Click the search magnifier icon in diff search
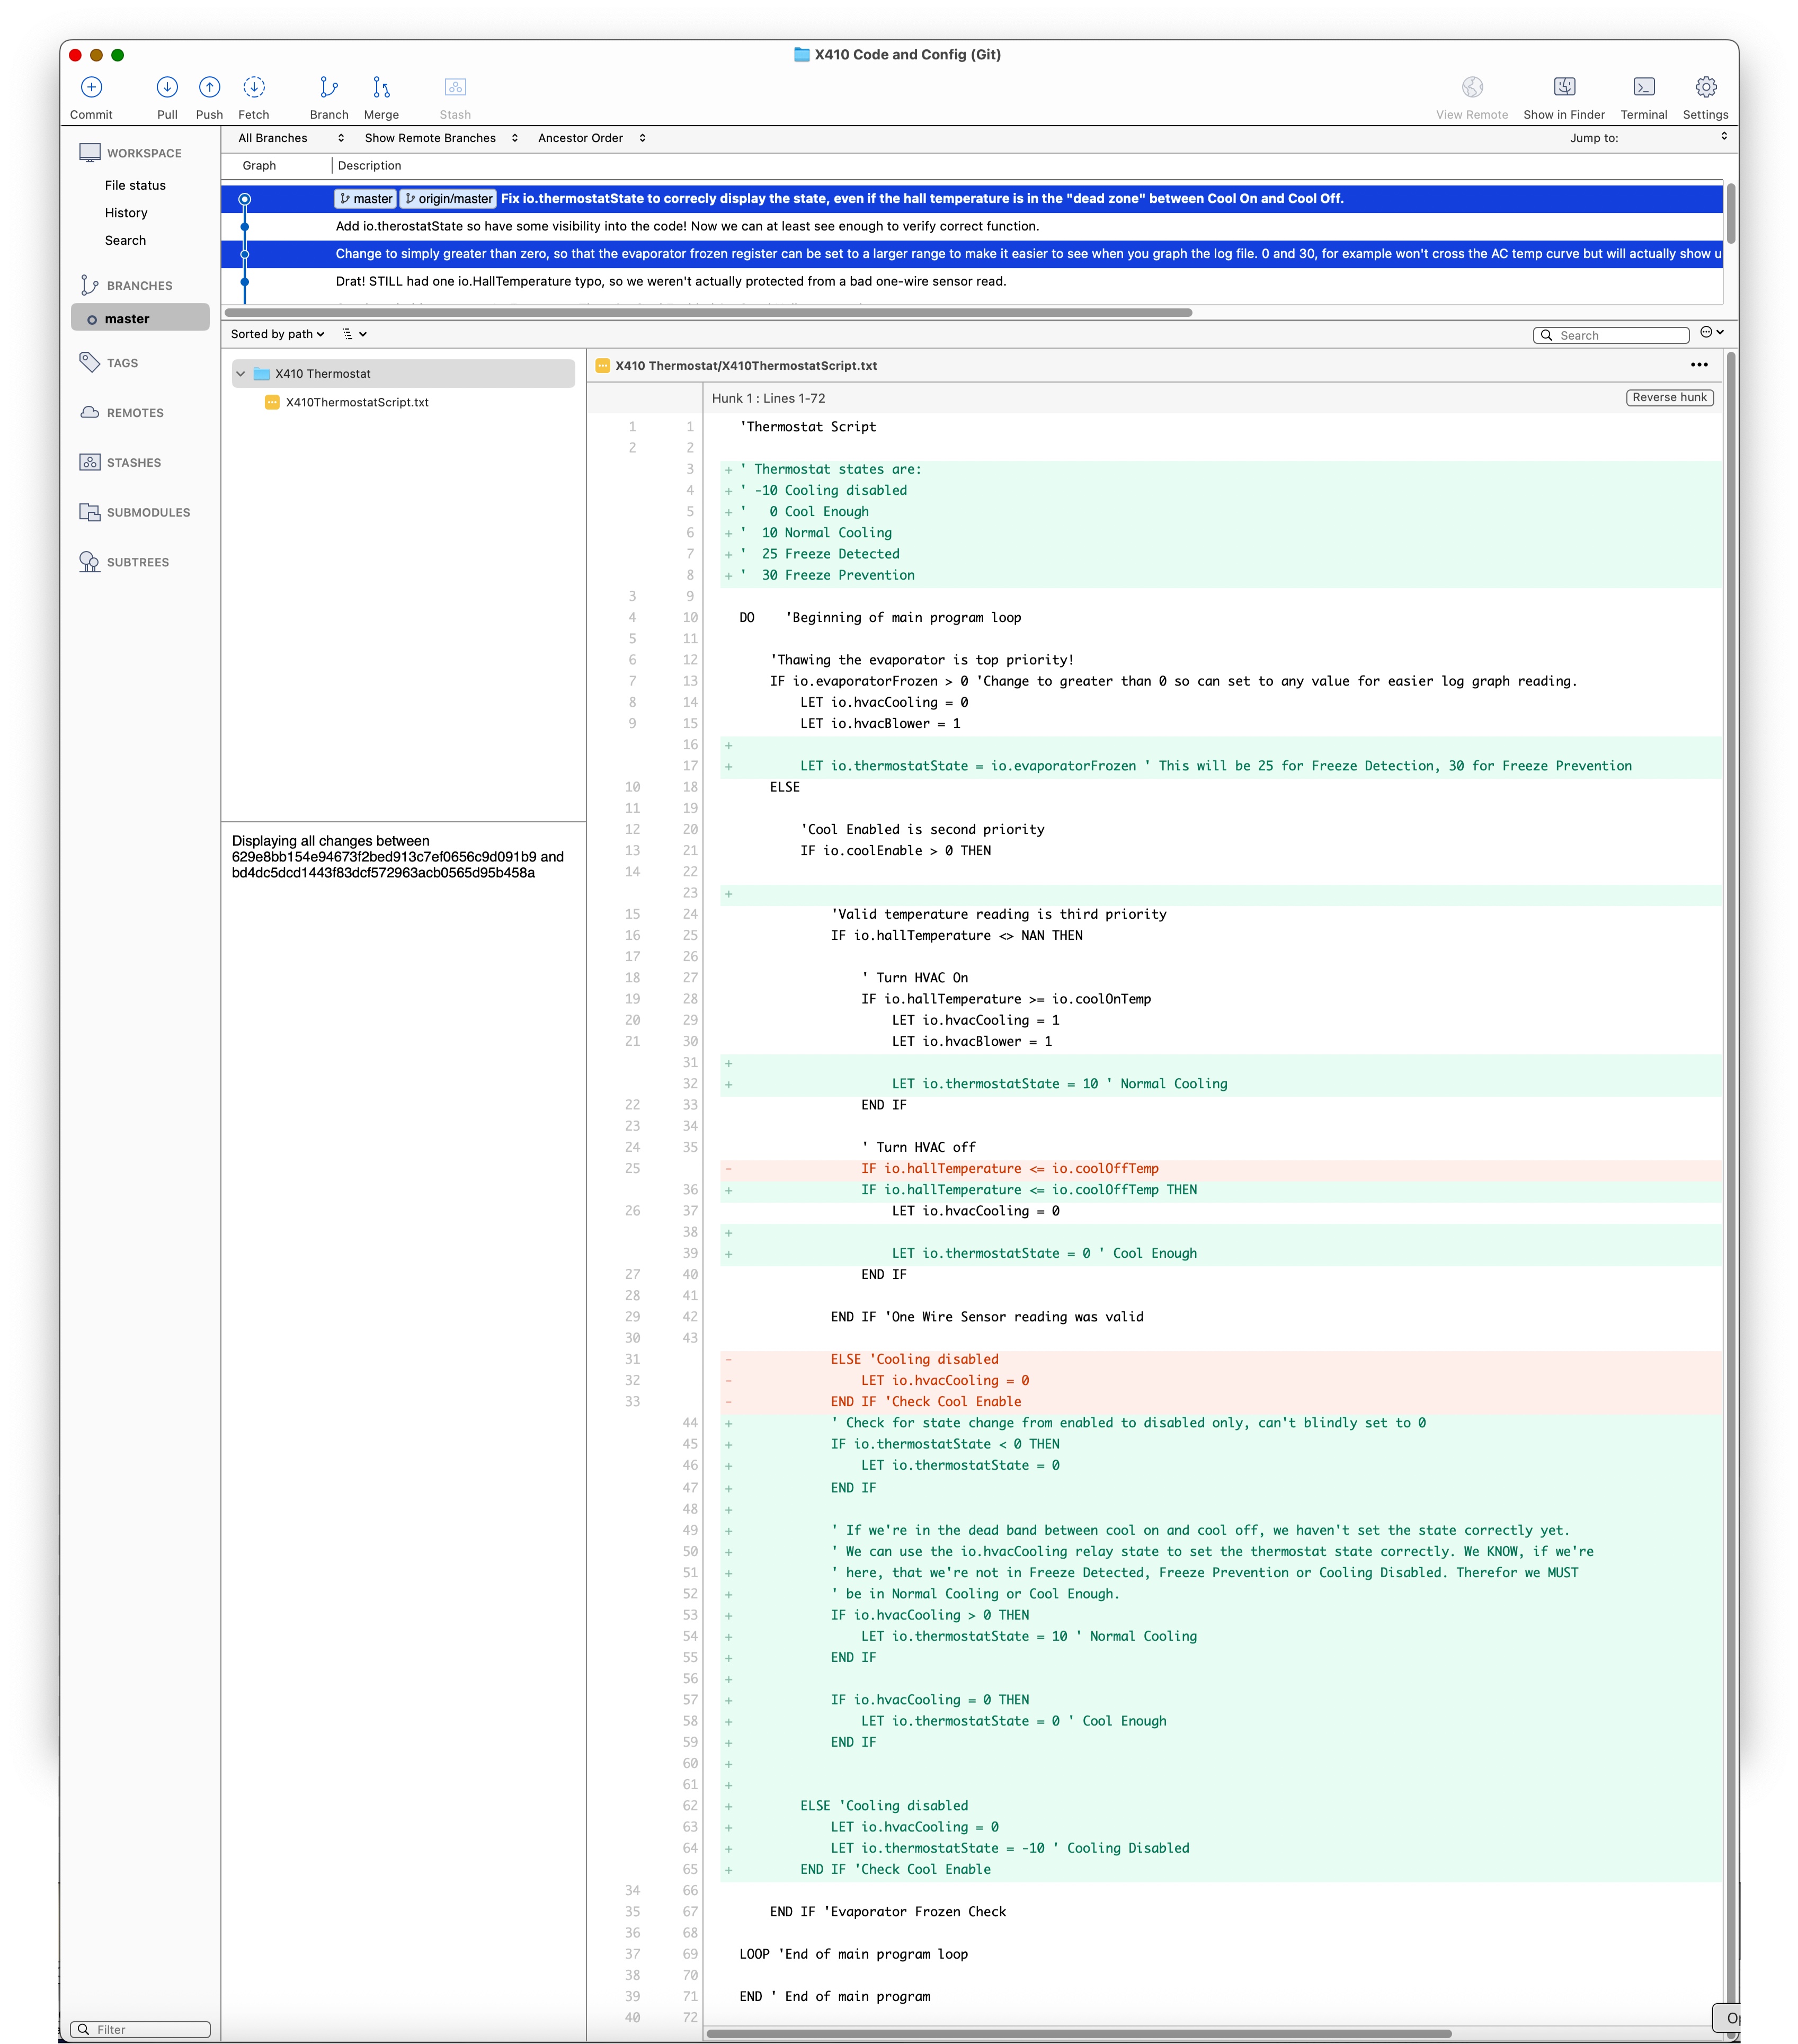 coord(1547,335)
